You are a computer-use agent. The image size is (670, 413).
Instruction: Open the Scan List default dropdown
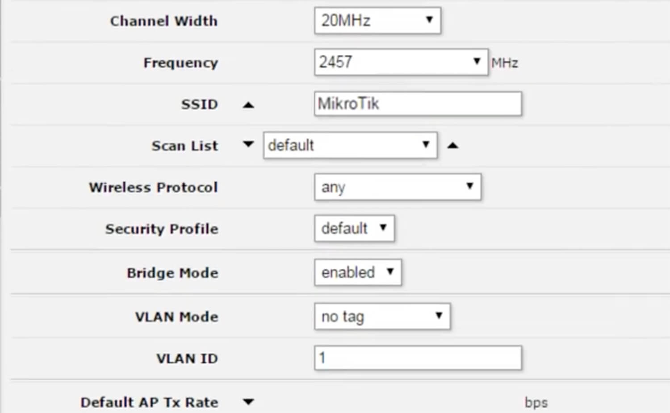pos(350,145)
